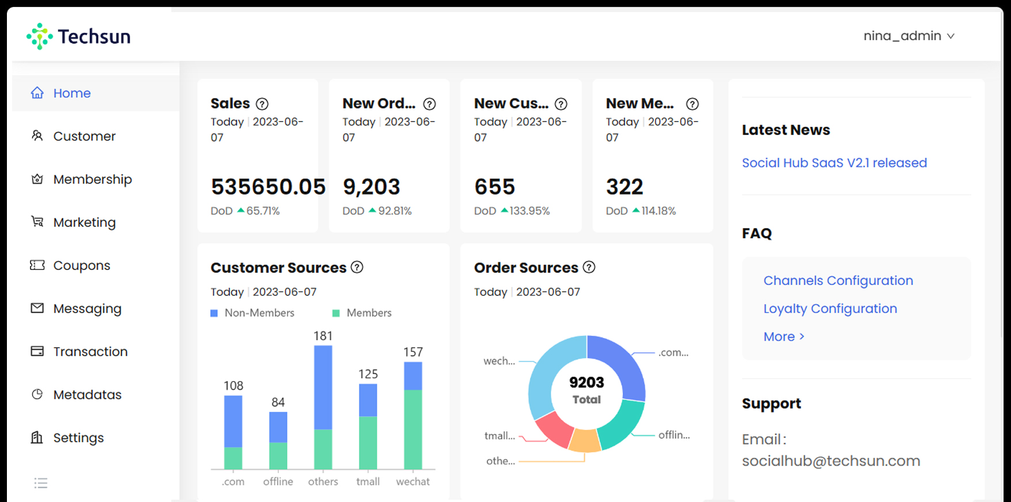Viewport: 1011px width, 502px height.
Task: Expand FAQ with the More link
Action: (x=783, y=337)
